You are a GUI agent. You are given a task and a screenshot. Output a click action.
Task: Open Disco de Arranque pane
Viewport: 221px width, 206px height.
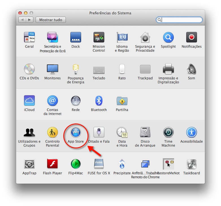145,132
